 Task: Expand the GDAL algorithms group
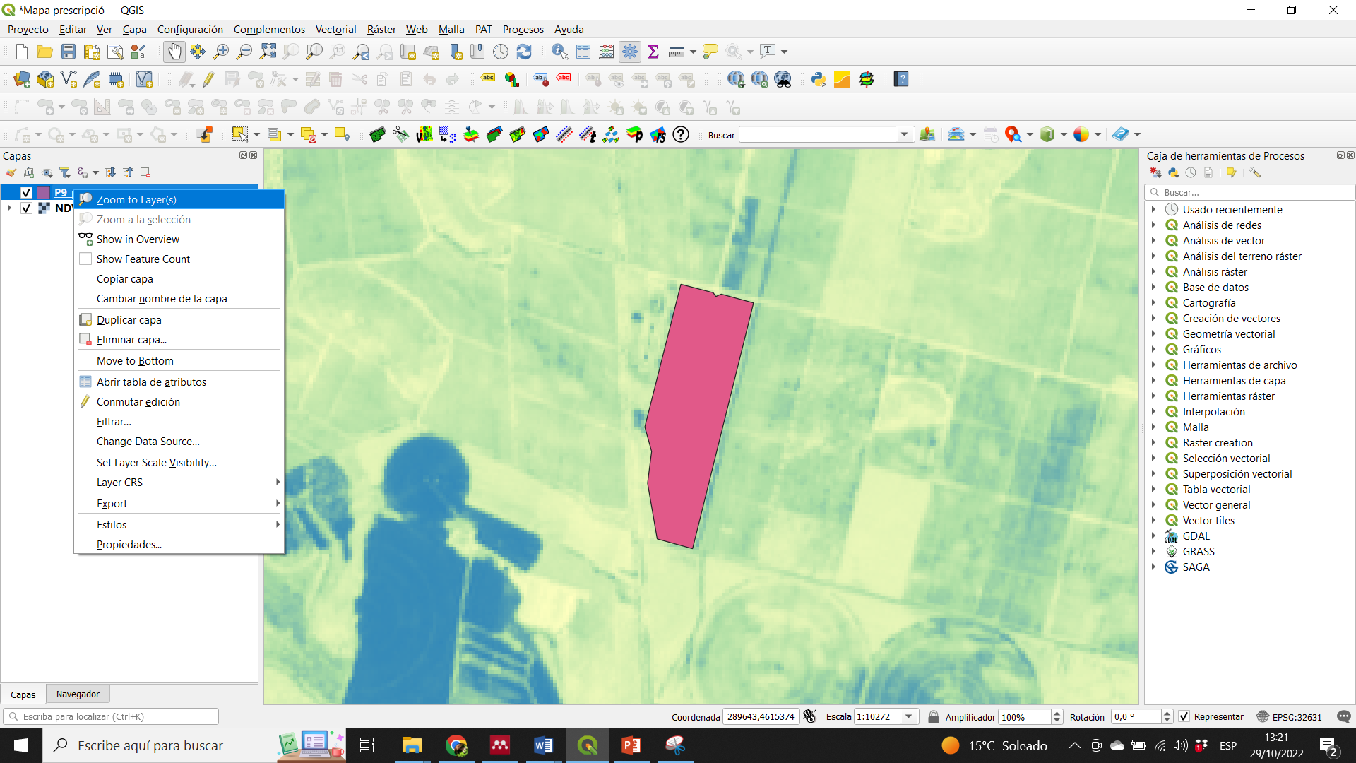(x=1153, y=536)
